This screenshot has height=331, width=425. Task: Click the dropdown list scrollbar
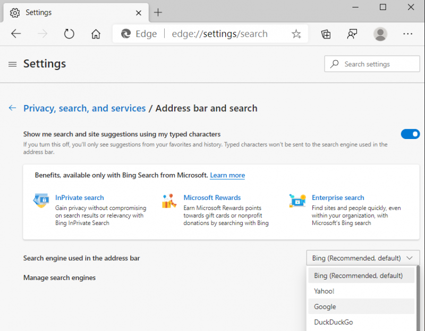(x=418, y=298)
